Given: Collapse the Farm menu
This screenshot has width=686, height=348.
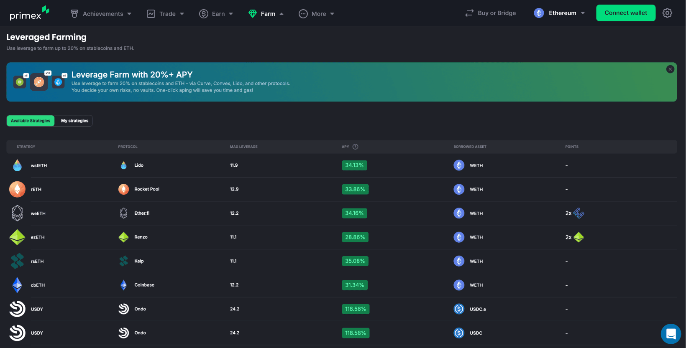Looking at the screenshot, I should [266, 14].
